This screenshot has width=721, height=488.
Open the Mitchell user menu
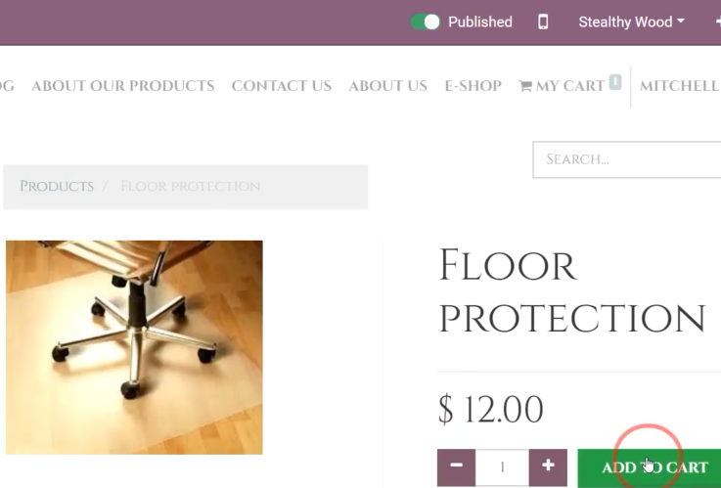(x=680, y=85)
